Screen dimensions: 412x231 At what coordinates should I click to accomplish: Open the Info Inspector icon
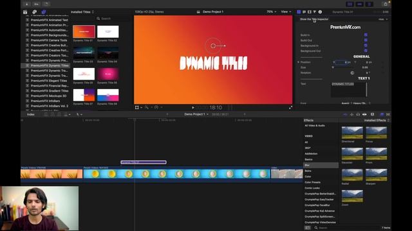320,12
